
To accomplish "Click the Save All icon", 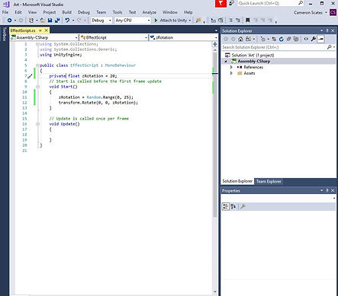I will (57, 21).
